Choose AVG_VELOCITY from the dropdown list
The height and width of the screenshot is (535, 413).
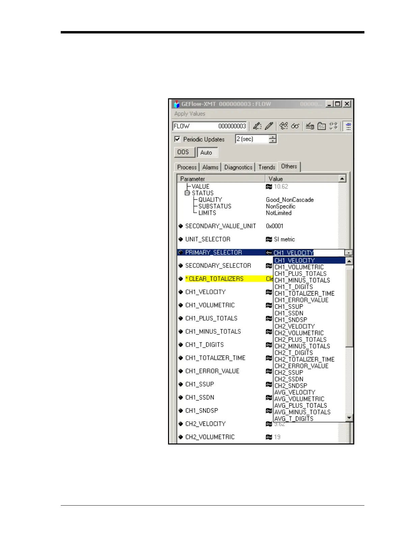pos(295,392)
